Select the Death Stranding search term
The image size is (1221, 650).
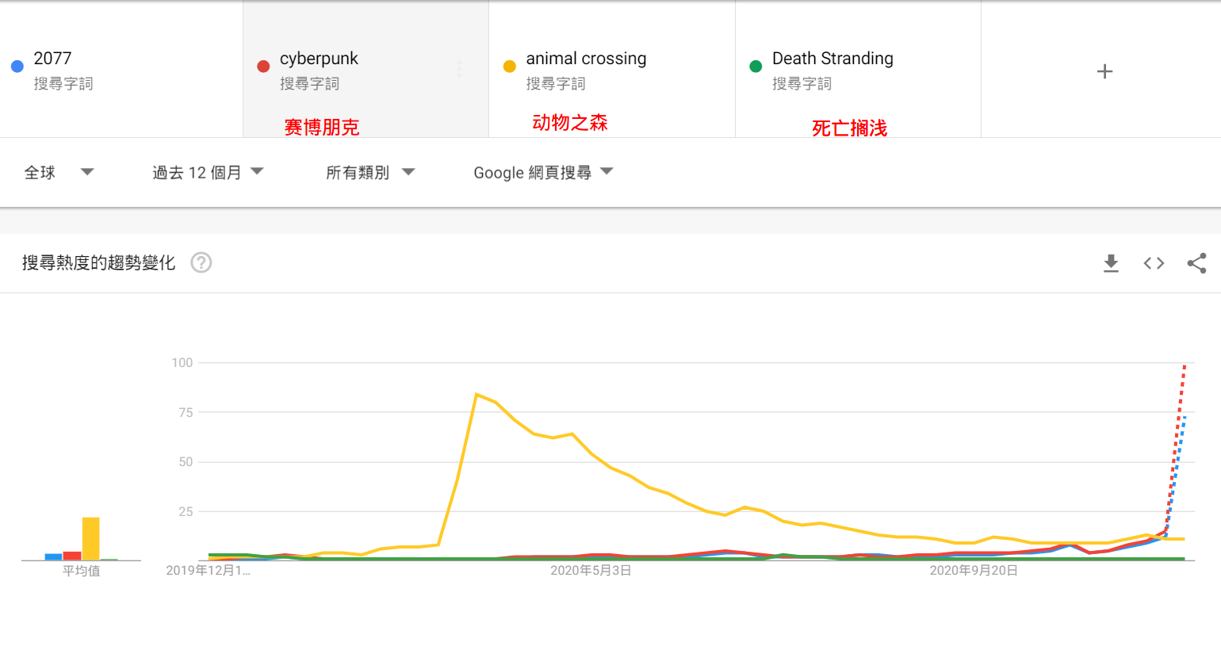pyautogui.click(x=832, y=59)
